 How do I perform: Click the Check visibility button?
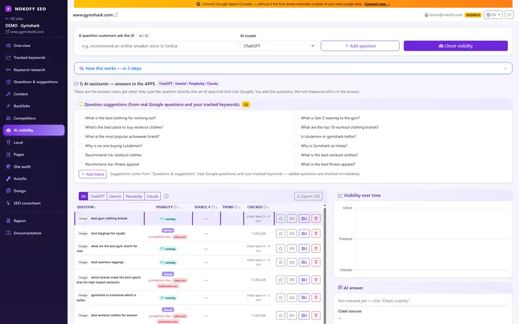[x=455, y=46]
